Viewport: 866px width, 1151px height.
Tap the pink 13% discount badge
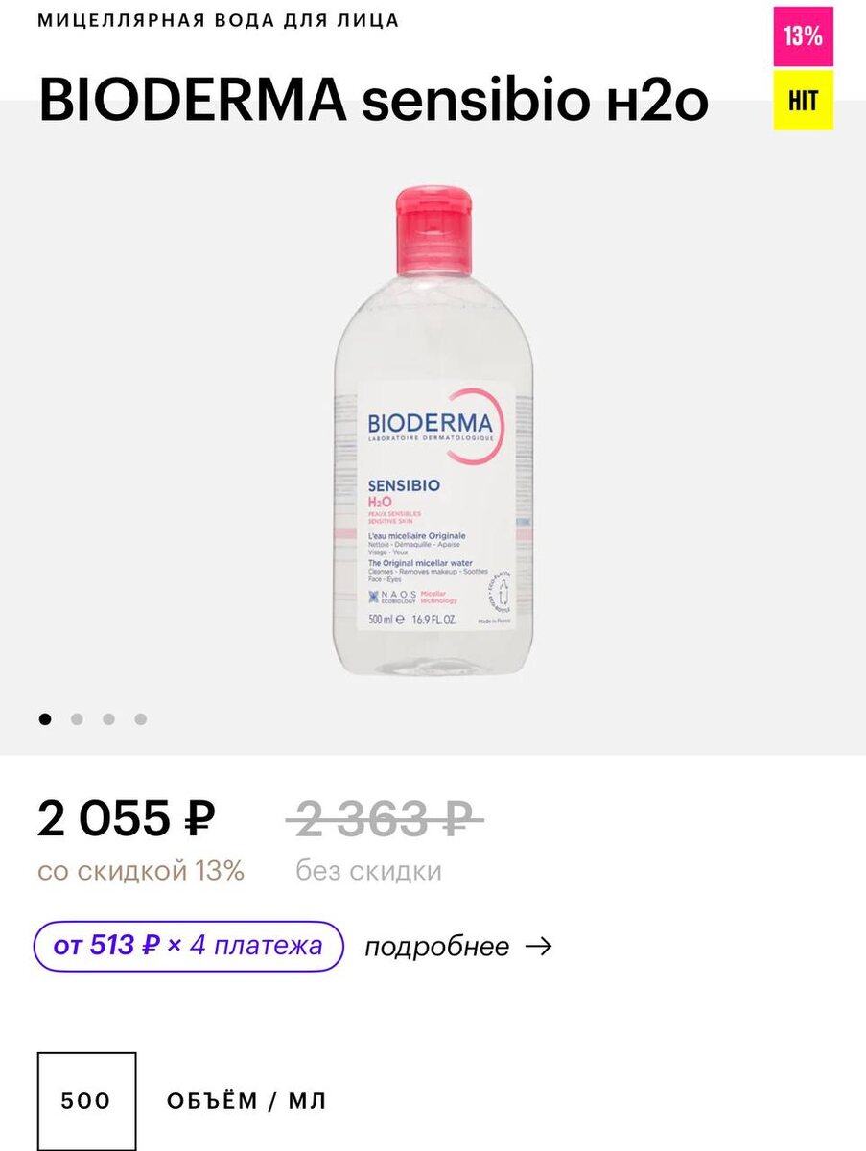(x=803, y=36)
